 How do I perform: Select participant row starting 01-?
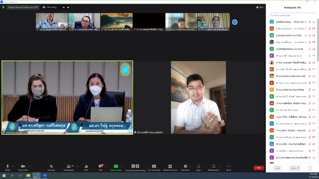[292, 63]
